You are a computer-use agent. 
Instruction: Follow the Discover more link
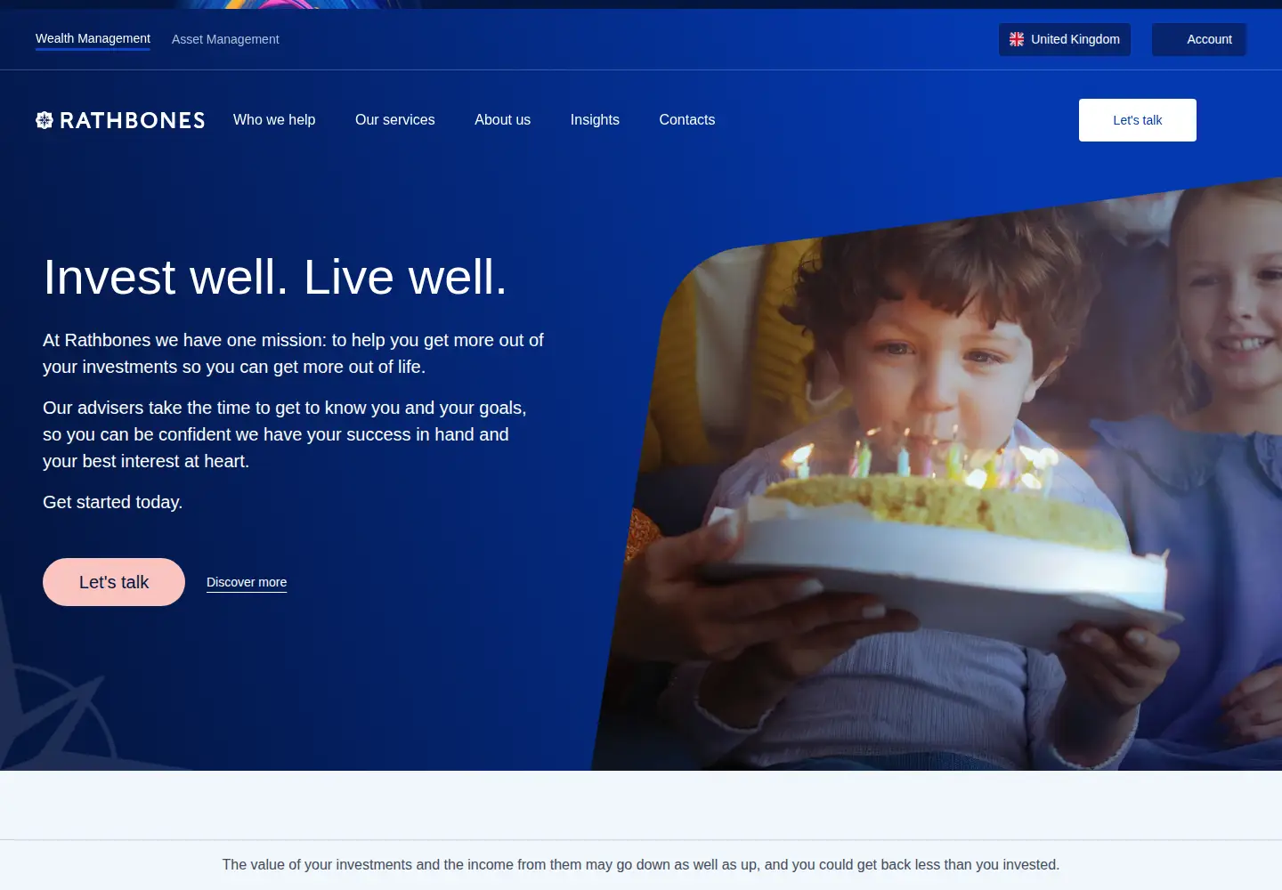click(x=247, y=582)
